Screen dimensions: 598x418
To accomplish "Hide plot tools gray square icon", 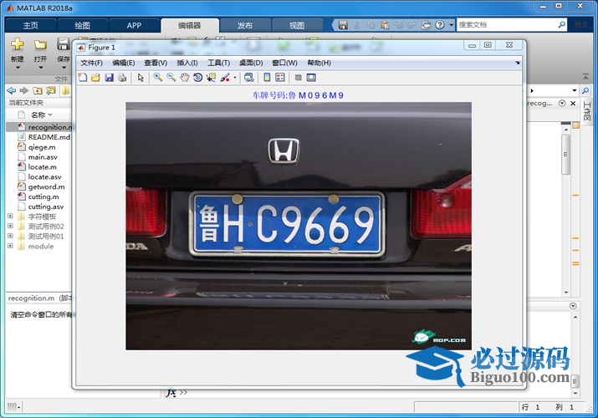I will 299,78.
